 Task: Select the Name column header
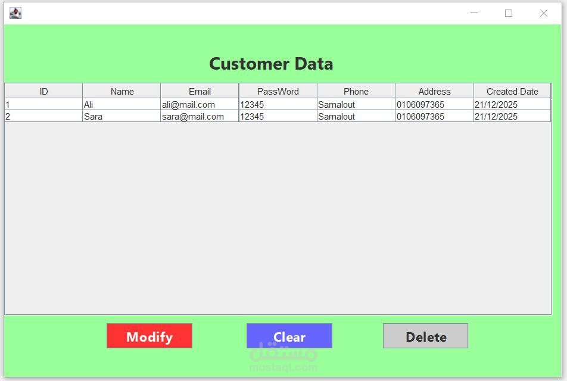pos(121,91)
